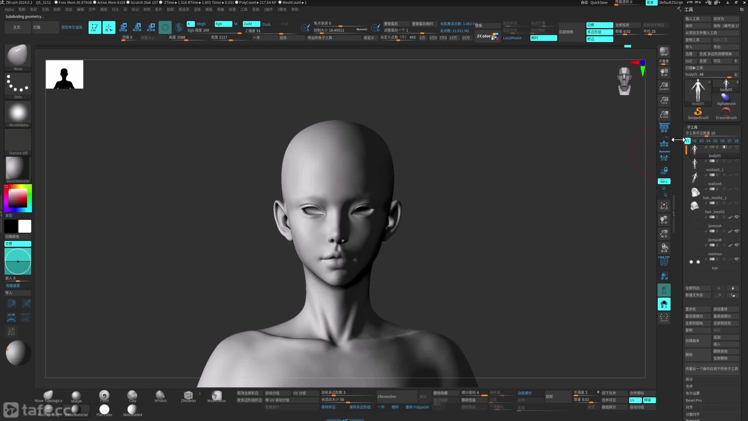The height and width of the screenshot is (421, 748).
Task: Select the Morph brush
Action: pos(76,397)
